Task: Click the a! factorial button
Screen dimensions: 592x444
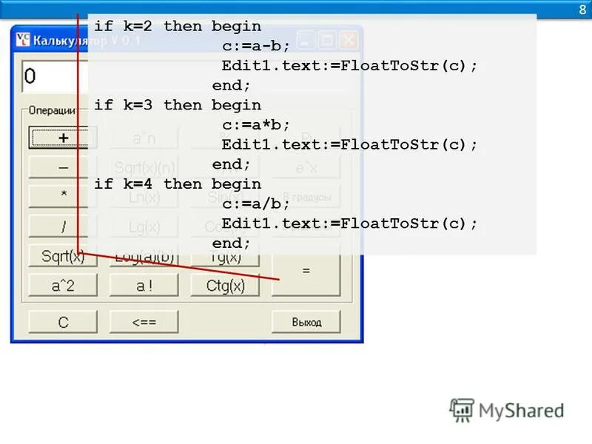Action: (x=144, y=286)
